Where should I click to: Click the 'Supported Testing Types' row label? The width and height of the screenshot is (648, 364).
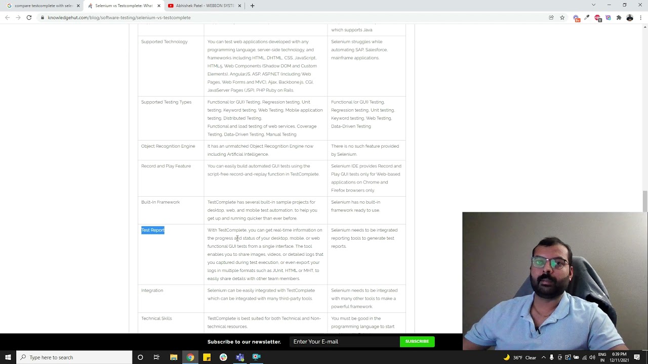[166, 102]
